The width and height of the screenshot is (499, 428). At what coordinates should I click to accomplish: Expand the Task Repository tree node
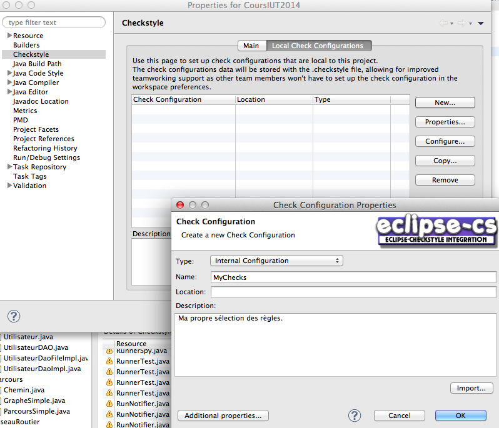[x=9, y=167]
